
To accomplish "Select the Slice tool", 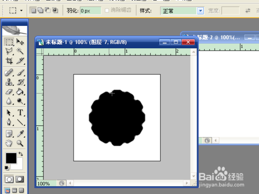I will 20,61.
